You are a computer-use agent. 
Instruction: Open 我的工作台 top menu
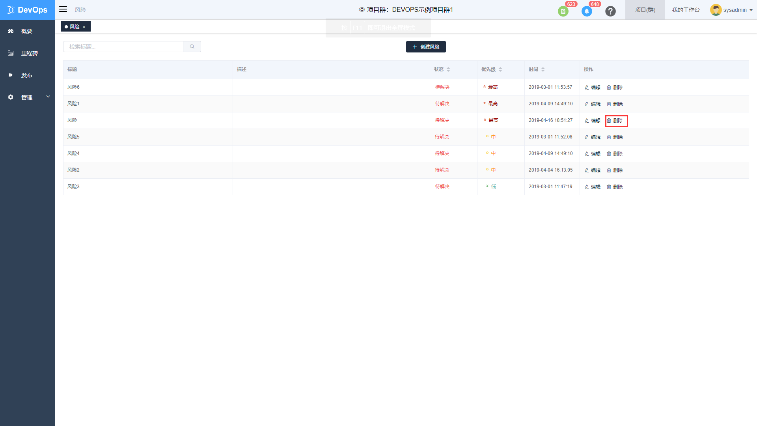[x=686, y=10]
